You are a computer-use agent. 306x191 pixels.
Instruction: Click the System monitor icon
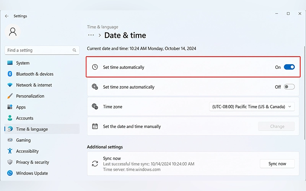pos(10,63)
